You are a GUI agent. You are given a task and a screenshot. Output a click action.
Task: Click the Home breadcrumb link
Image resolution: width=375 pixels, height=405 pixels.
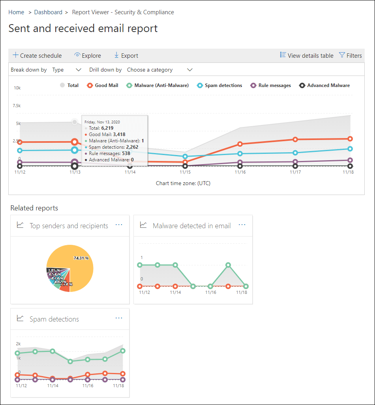(x=16, y=12)
